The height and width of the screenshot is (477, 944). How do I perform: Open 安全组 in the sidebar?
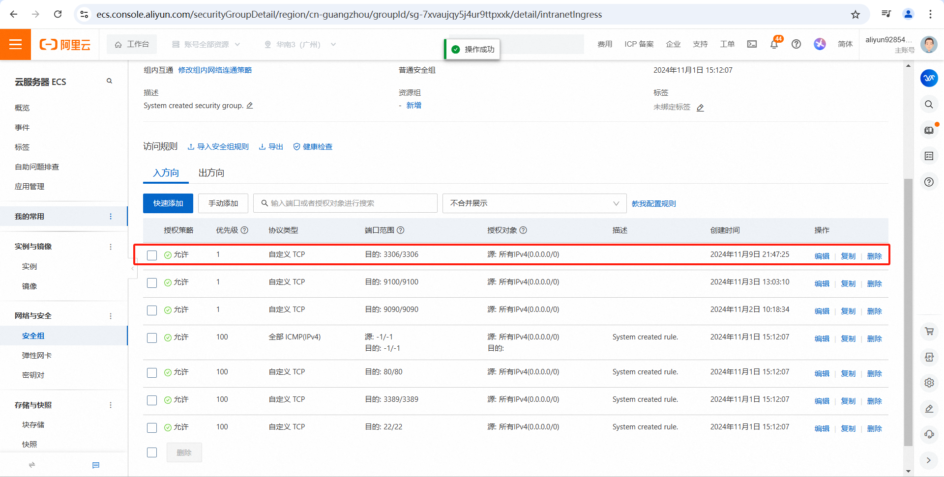click(33, 336)
